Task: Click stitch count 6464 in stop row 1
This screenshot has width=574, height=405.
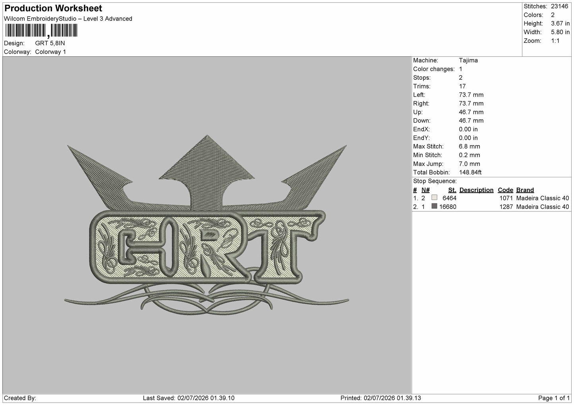Action: point(449,198)
